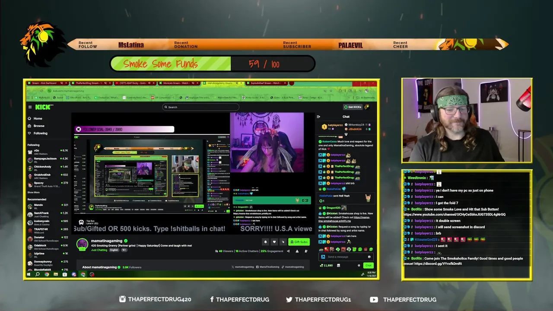Image resolution: width=553 pixels, height=311 pixels.
Task: Click the Gift Subs button
Action: click(299, 242)
